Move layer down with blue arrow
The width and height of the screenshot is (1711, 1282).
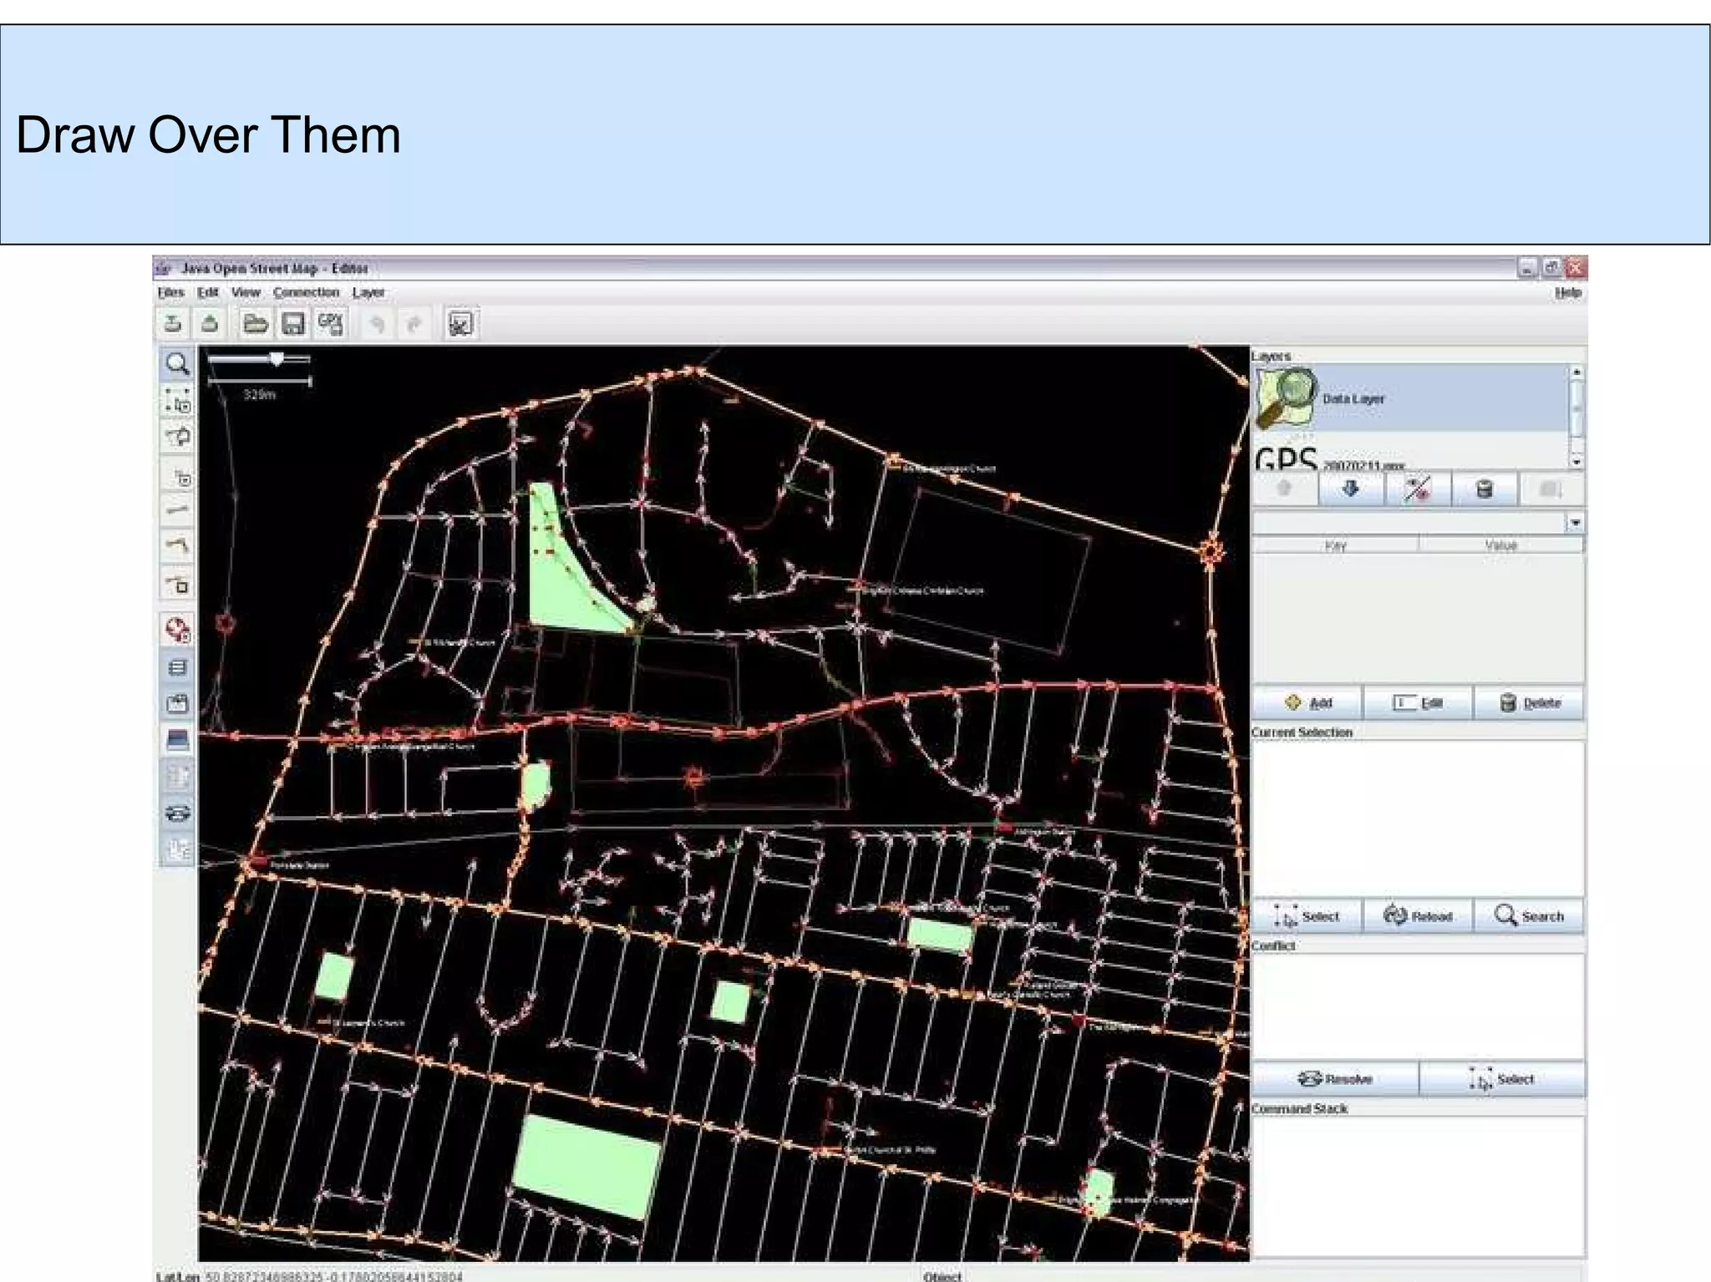[1351, 489]
